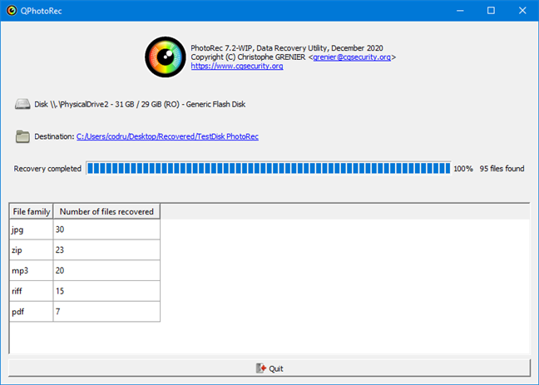Click the jpg count cell showing 30
Viewport: 539px width, 385px height.
click(106, 229)
